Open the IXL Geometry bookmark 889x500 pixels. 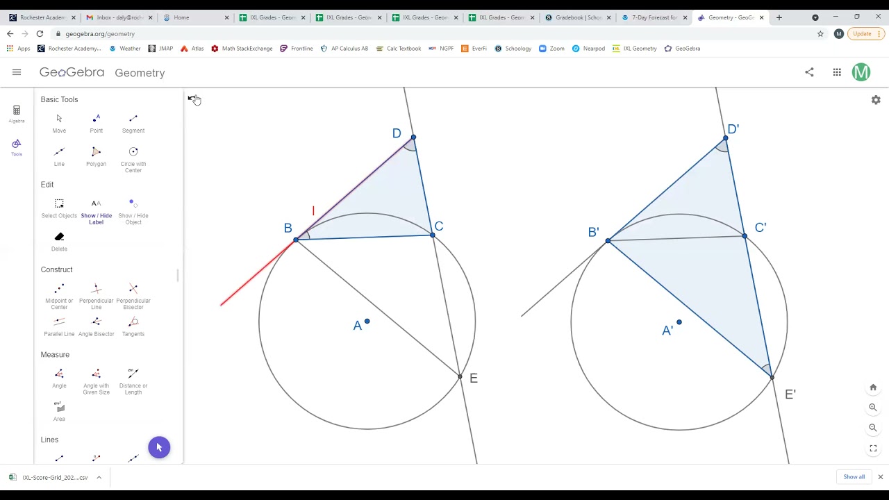click(x=634, y=49)
